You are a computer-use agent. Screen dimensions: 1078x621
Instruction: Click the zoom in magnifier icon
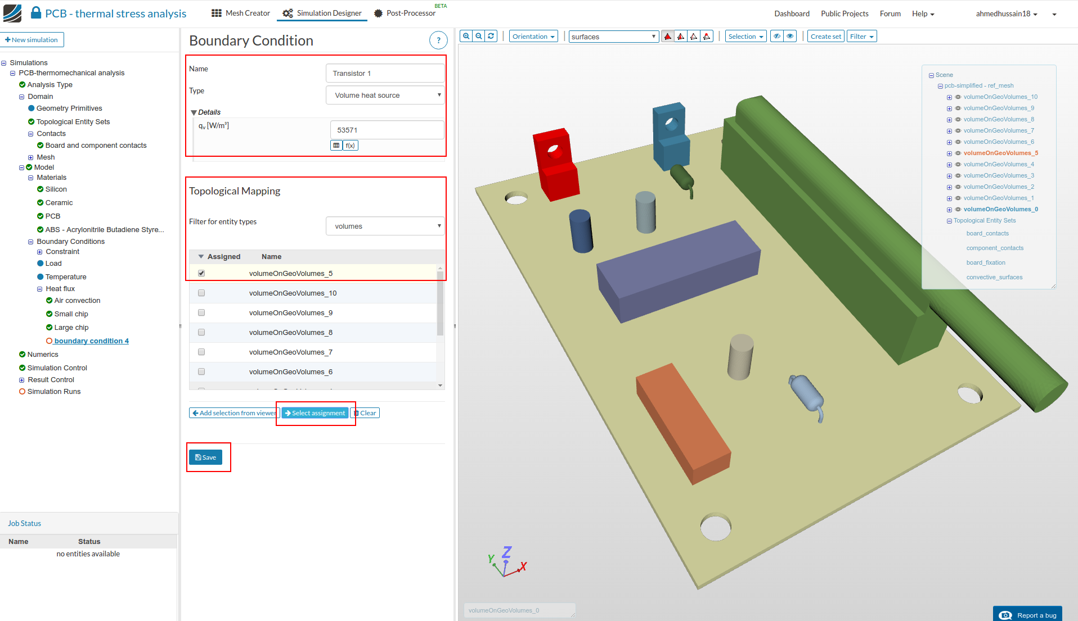(x=466, y=37)
